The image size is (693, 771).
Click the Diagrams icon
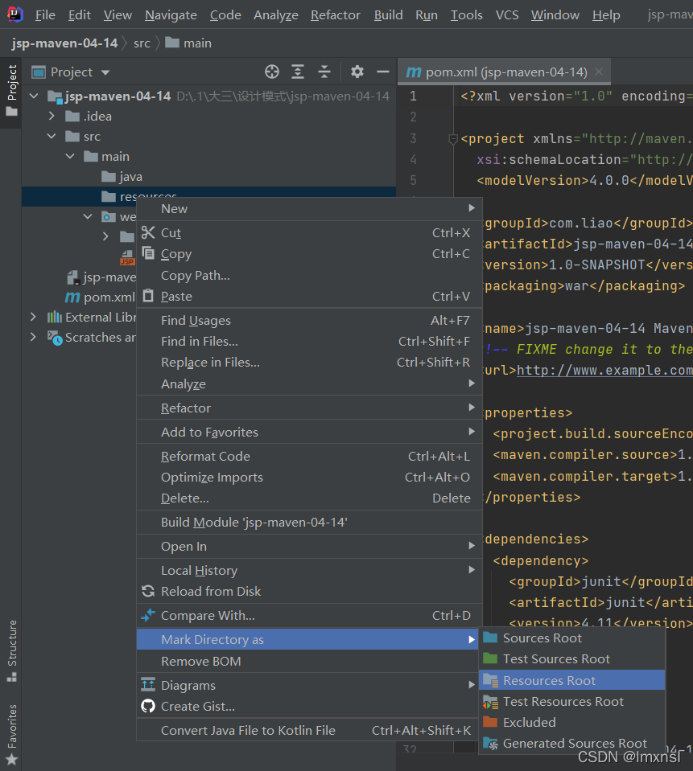[x=148, y=684]
